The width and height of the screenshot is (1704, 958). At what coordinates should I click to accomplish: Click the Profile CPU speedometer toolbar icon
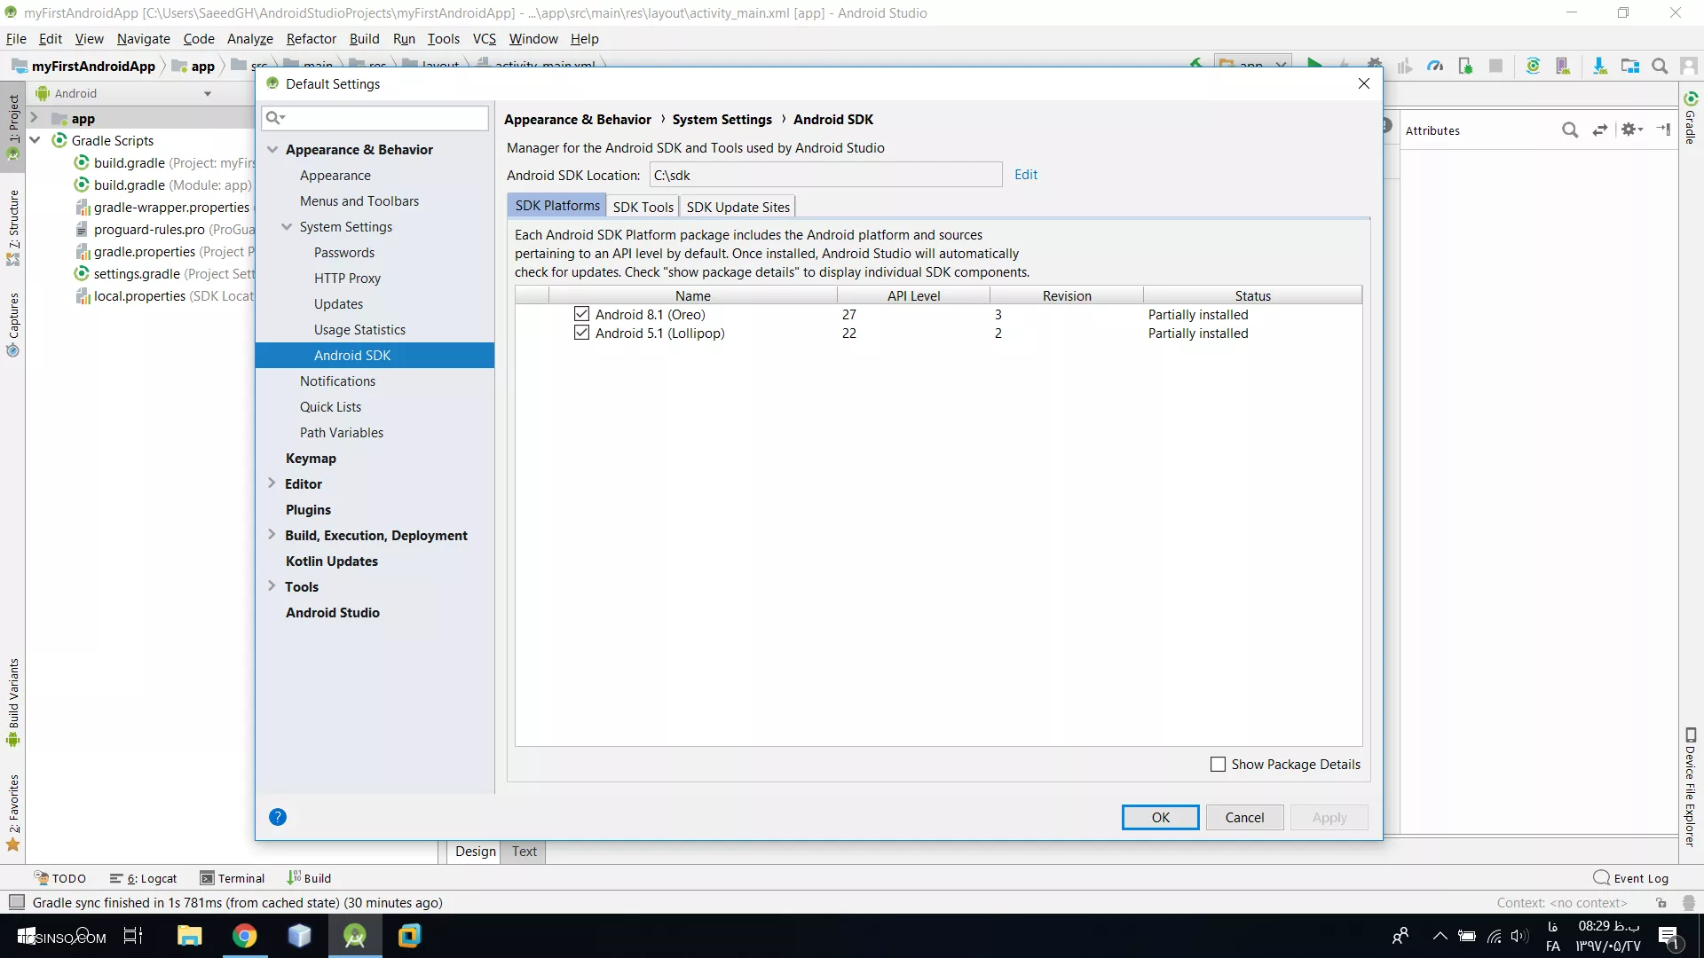click(1435, 66)
